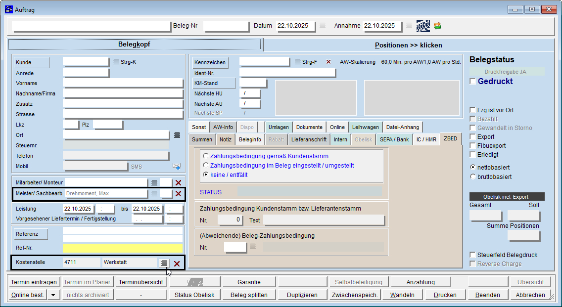Clear Kostenstelle with red X
The height and width of the screenshot is (307, 562).
pyautogui.click(x=177, y=263)
